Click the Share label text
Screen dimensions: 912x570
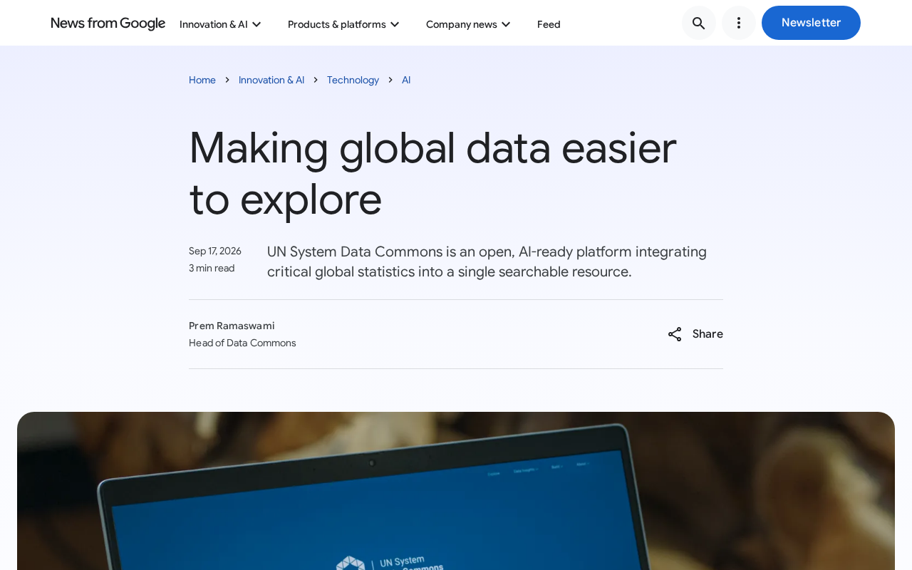708,334
